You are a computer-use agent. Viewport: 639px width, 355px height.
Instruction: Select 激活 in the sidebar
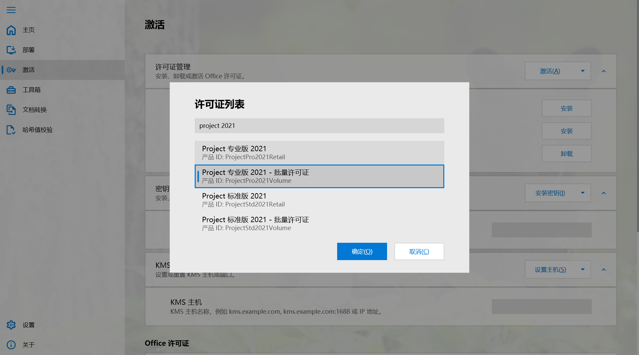[x=62, y=70]
